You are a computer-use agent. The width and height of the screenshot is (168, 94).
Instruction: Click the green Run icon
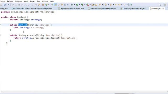coord(77,5)
